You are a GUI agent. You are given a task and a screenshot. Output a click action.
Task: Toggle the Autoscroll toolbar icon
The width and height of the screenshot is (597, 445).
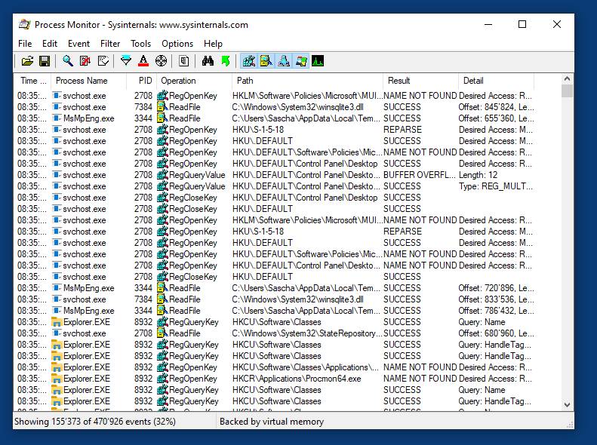coord(85,61)
